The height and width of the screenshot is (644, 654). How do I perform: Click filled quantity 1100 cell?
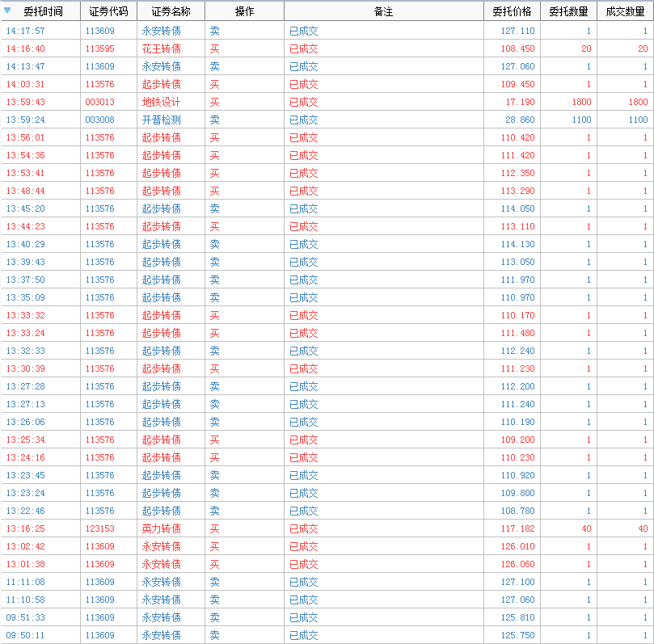coord(638,120)
